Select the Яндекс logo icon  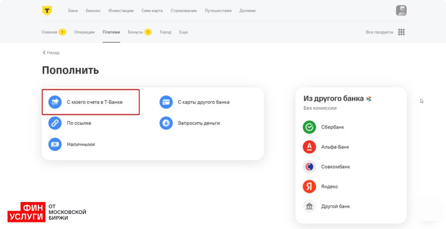pos(309,187)
